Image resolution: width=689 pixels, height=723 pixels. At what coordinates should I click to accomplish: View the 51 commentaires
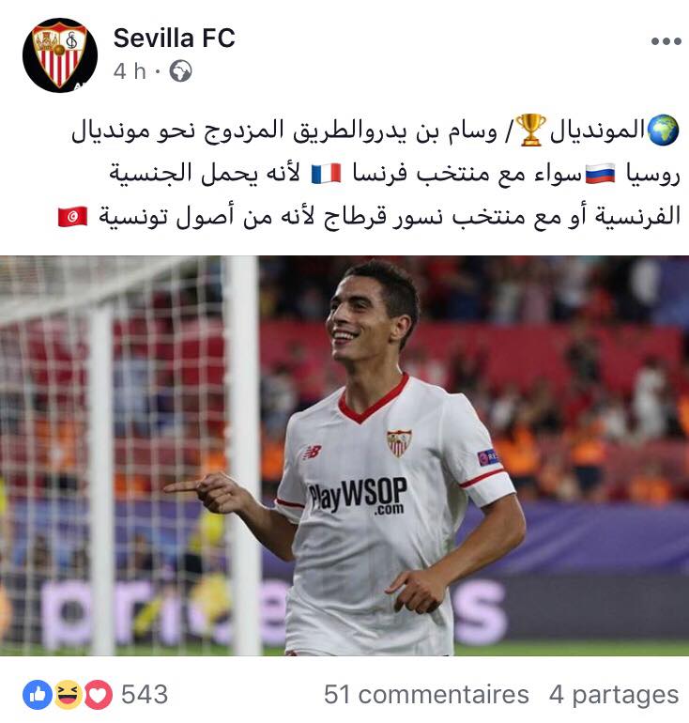point(426,695)
